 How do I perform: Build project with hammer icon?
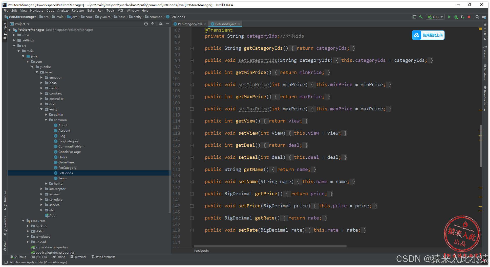421,17
